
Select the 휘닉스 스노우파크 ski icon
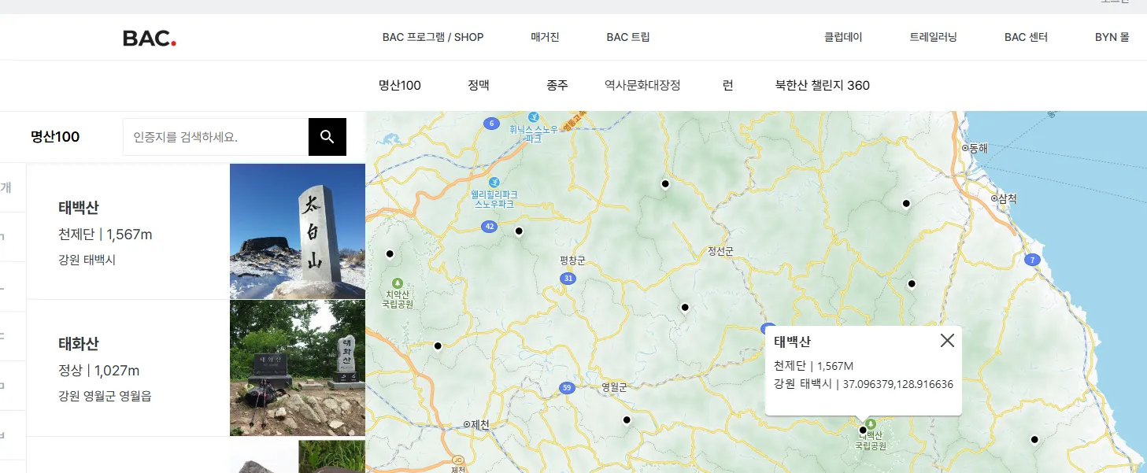[533, 116]
